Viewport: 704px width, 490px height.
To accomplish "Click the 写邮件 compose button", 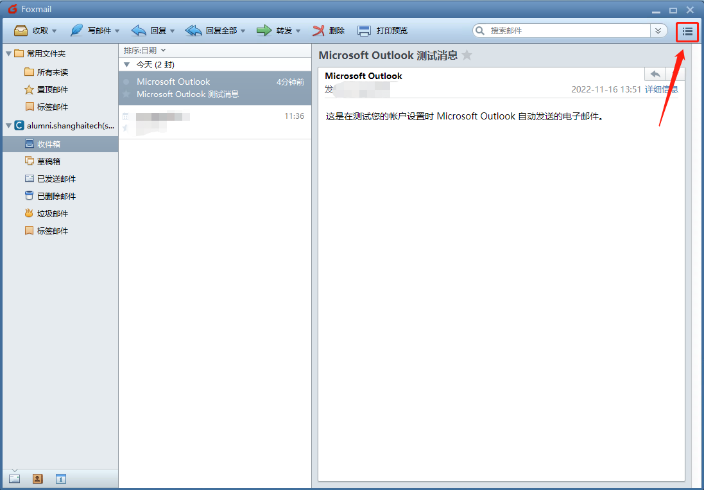I will coord(90,31).
